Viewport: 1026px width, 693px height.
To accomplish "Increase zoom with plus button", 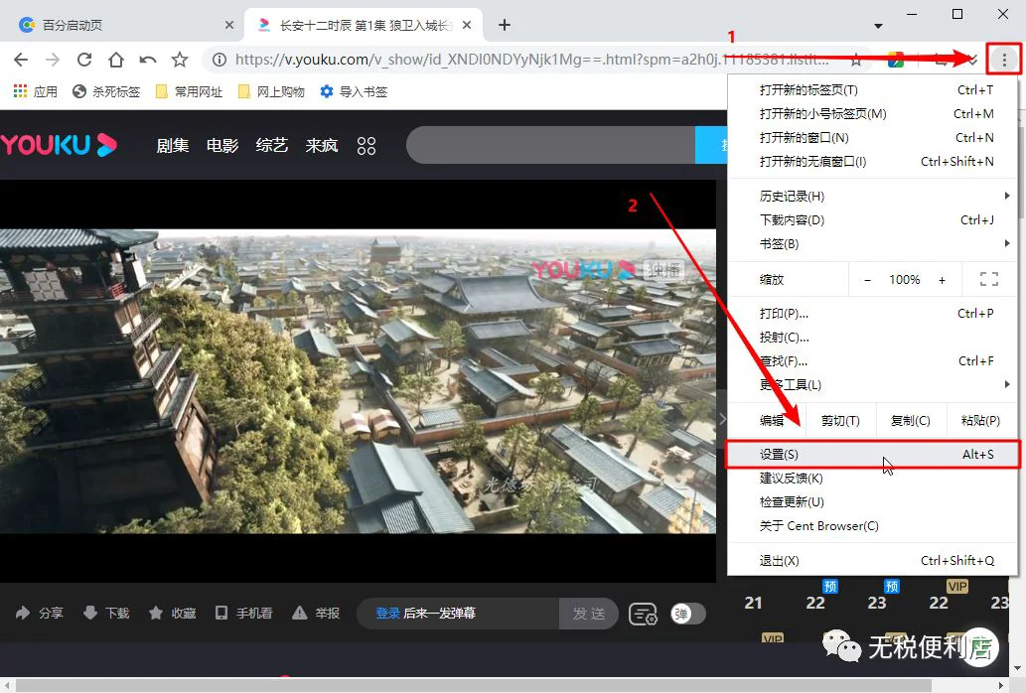I will (942, 280).
